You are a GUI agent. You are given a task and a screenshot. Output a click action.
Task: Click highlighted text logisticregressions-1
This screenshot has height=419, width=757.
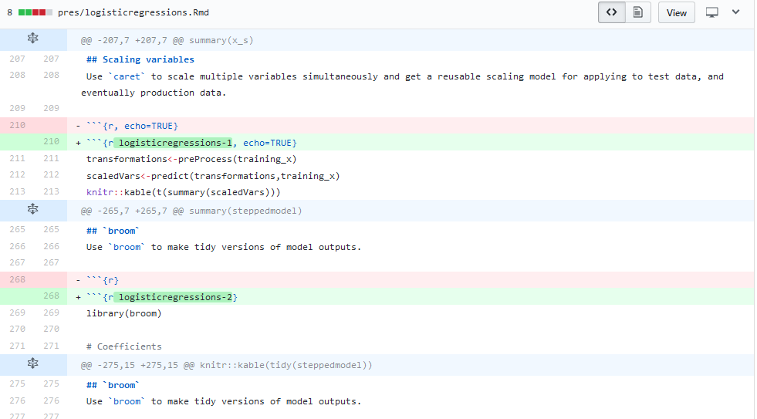tap(175, 143)
